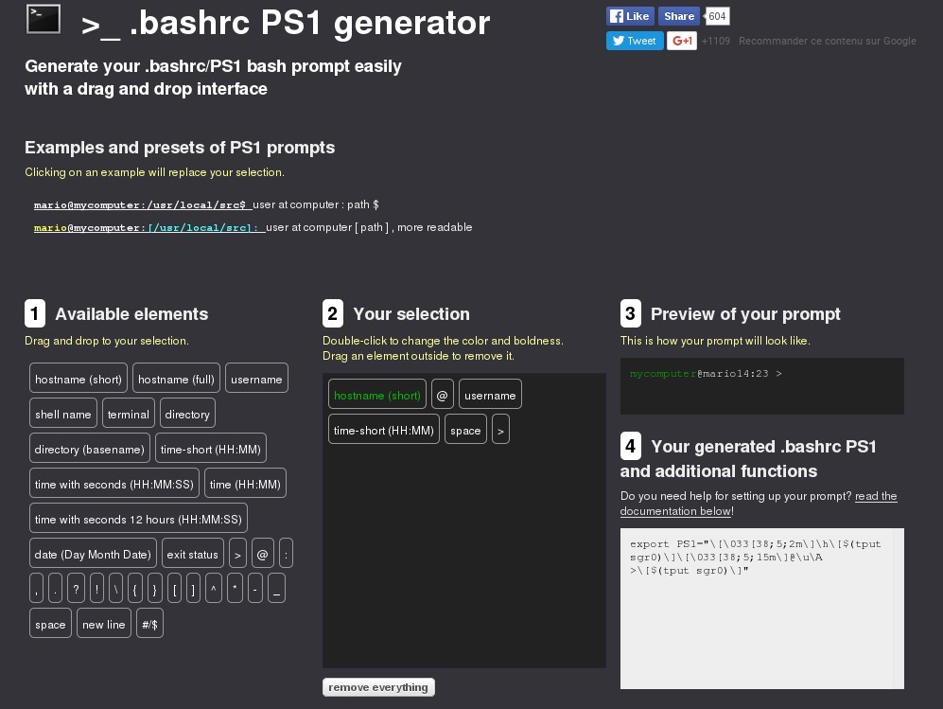Click green 'hostname (short)' in your selection

click(377, 396)
